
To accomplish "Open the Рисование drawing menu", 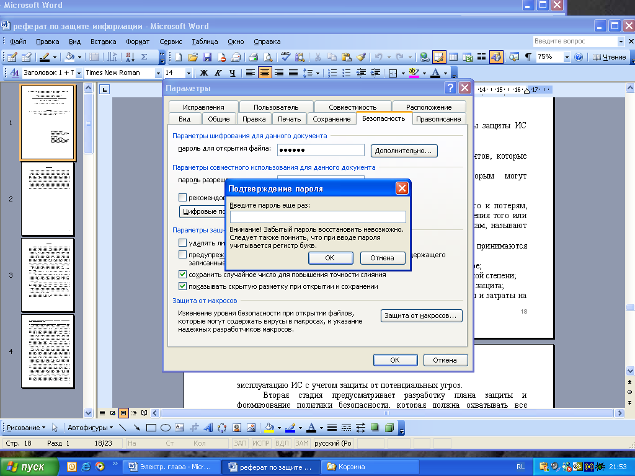I will pos(26,428).
